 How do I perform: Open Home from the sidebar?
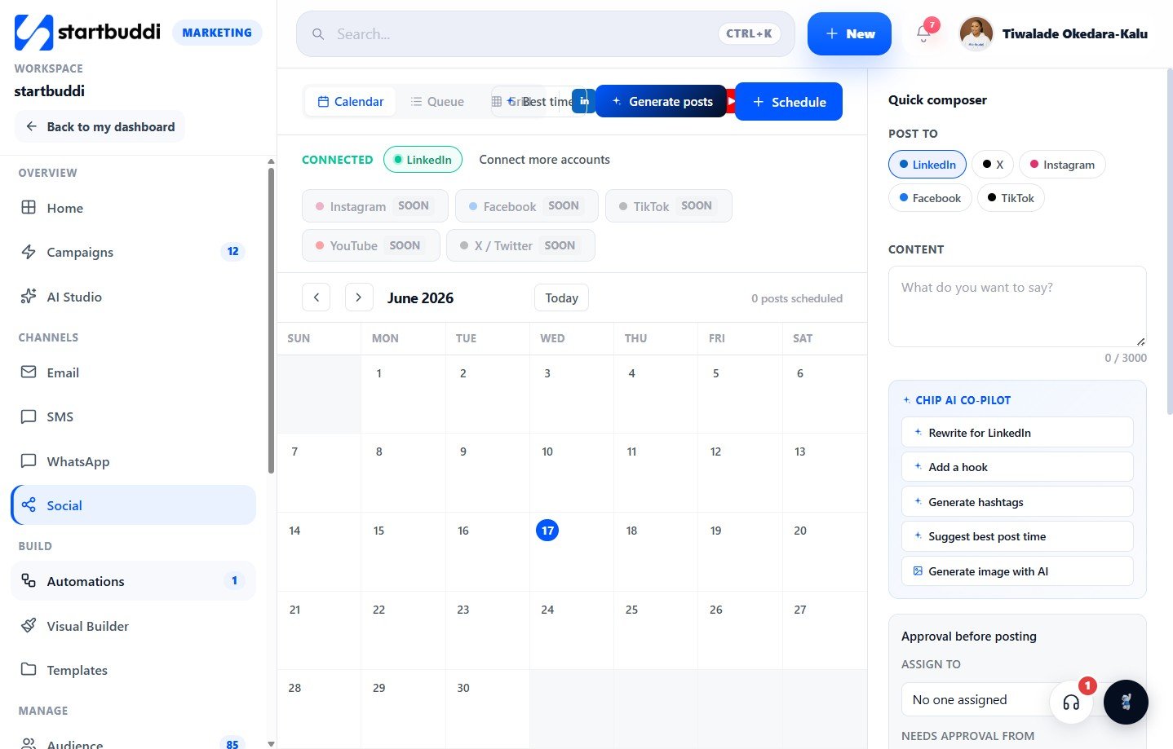point(133,208)
